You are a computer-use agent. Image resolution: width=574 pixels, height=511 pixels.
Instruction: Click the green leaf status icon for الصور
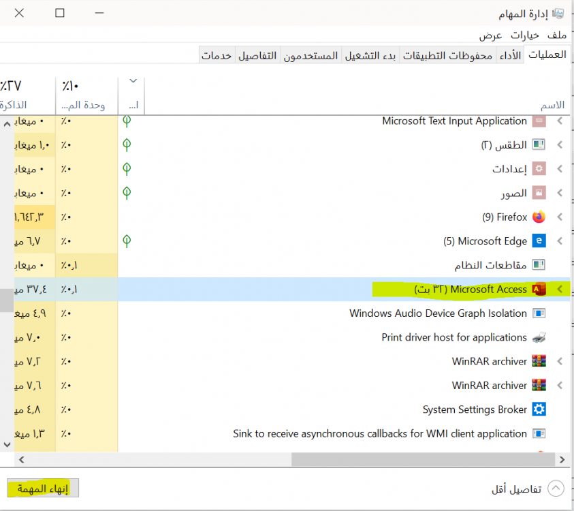pos(127,193)
